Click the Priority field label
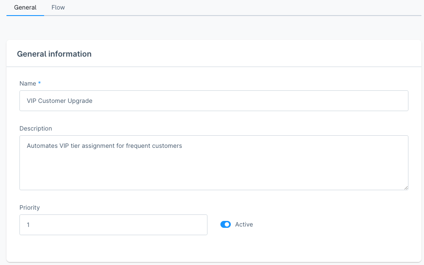 29,208
